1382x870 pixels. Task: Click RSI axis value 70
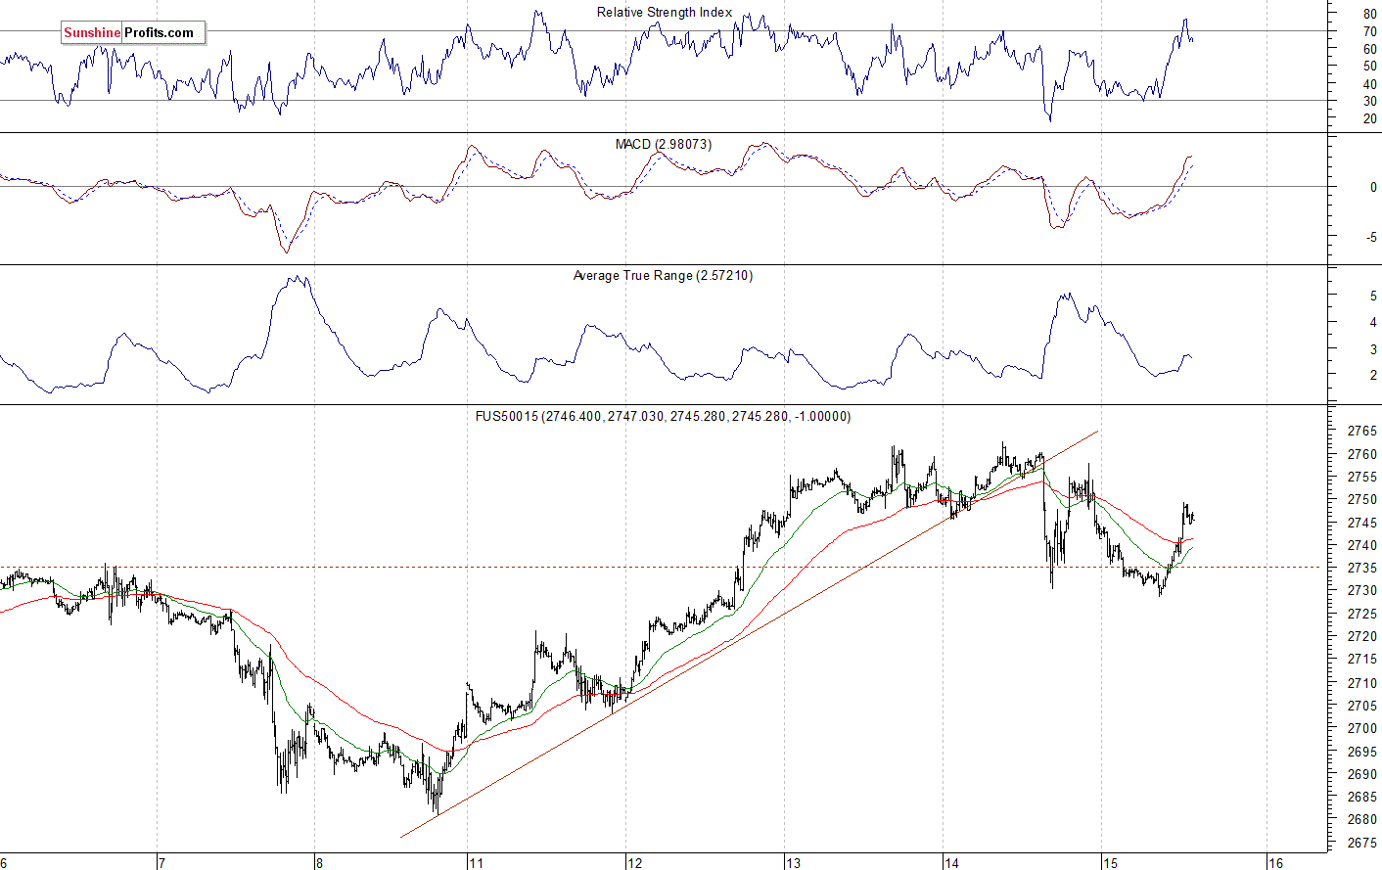pos(1369,31)
